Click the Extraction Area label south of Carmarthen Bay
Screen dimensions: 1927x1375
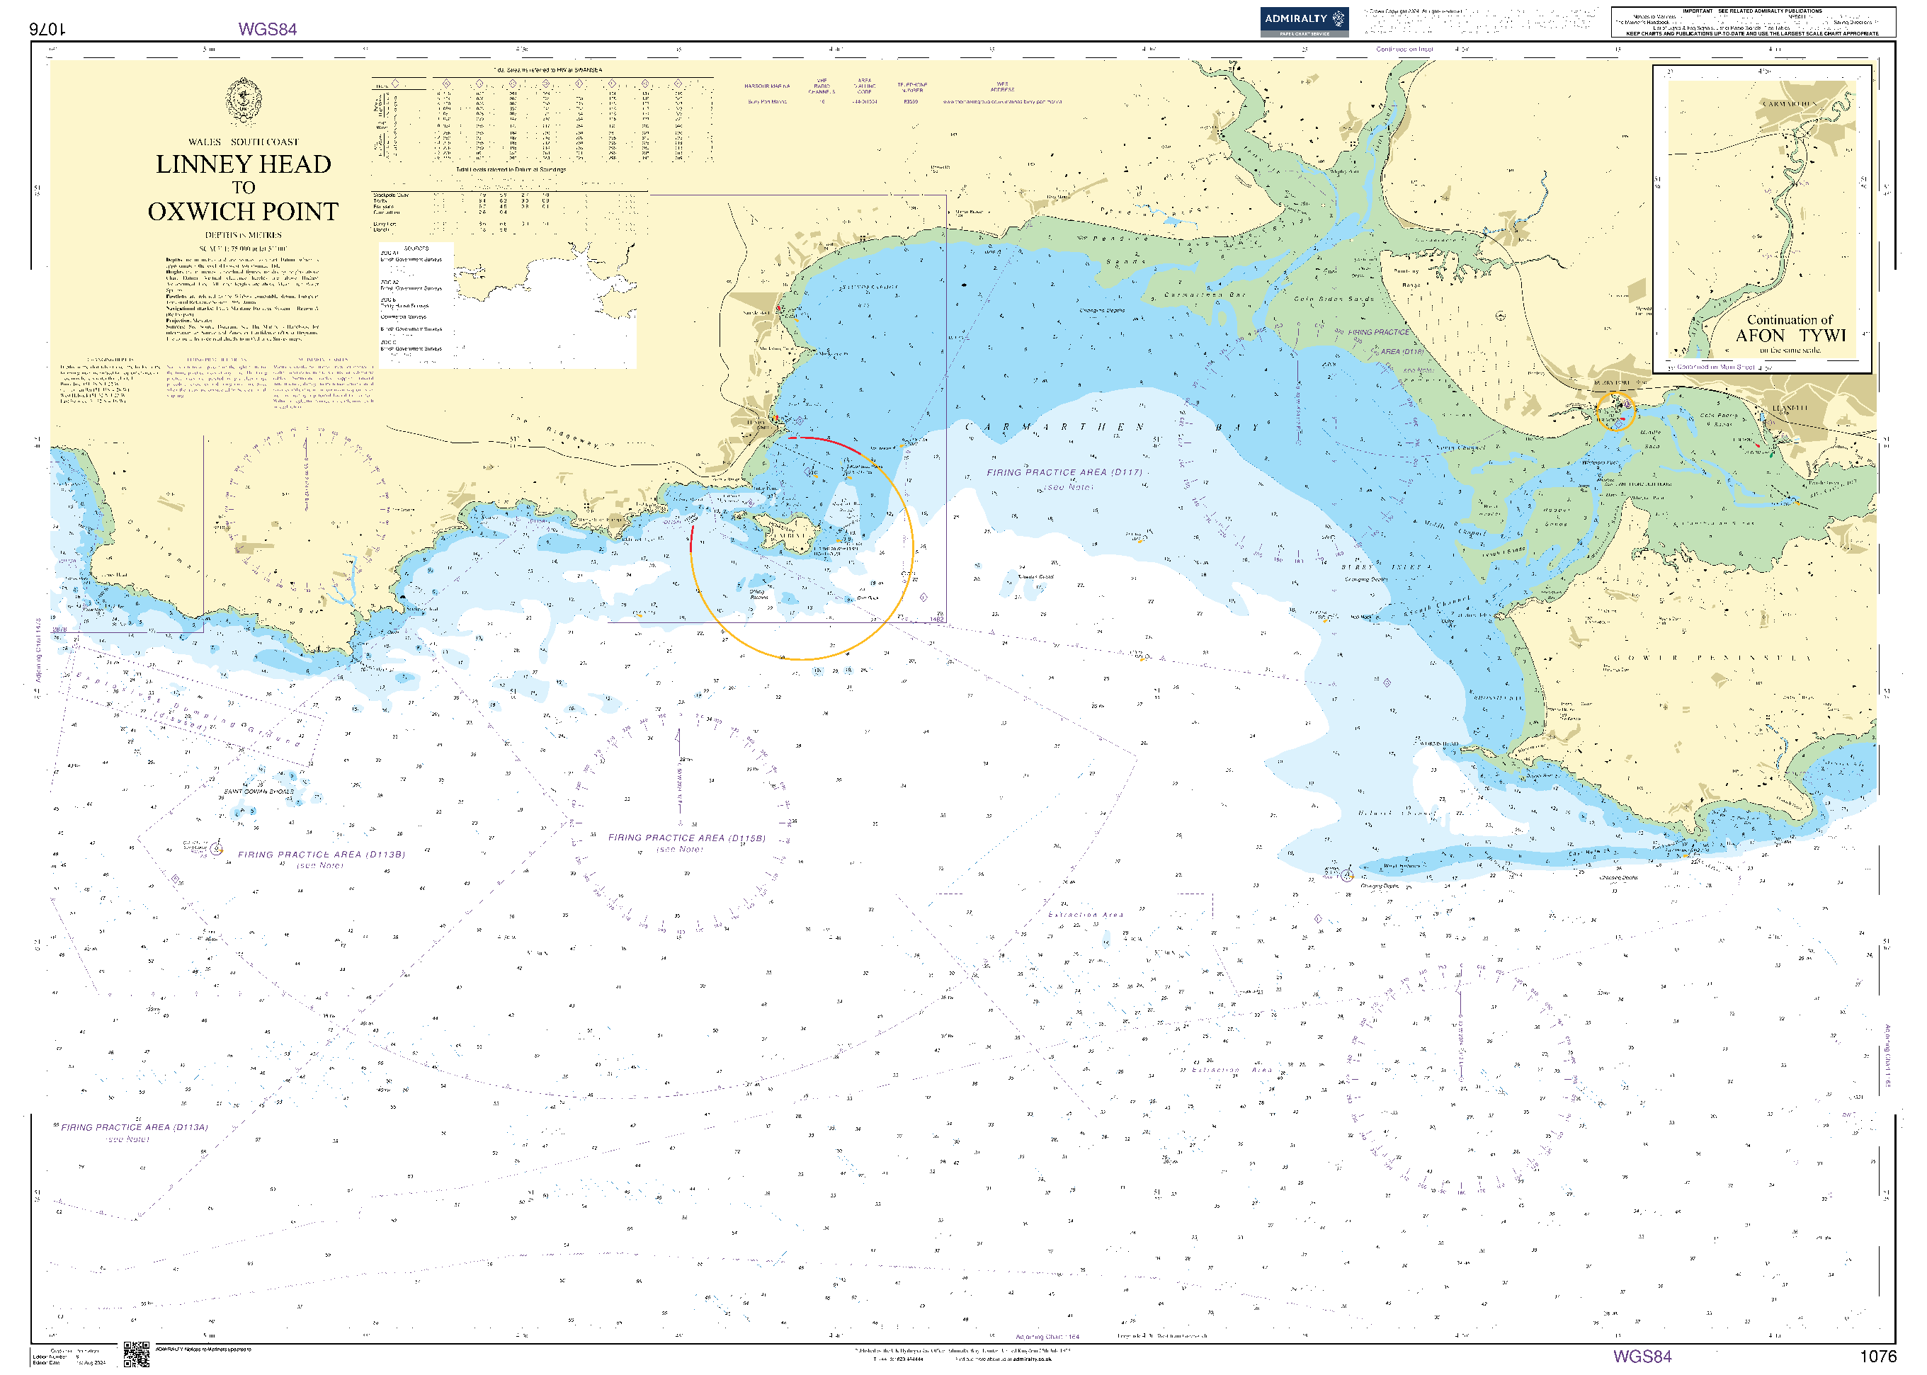(1086, 914)
